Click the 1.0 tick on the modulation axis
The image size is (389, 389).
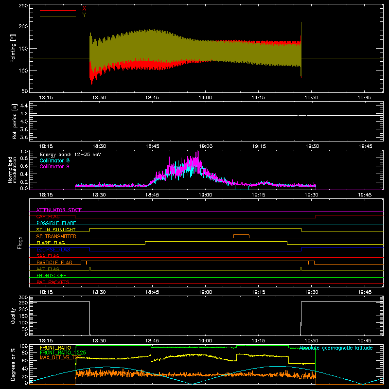coord(24,152)
